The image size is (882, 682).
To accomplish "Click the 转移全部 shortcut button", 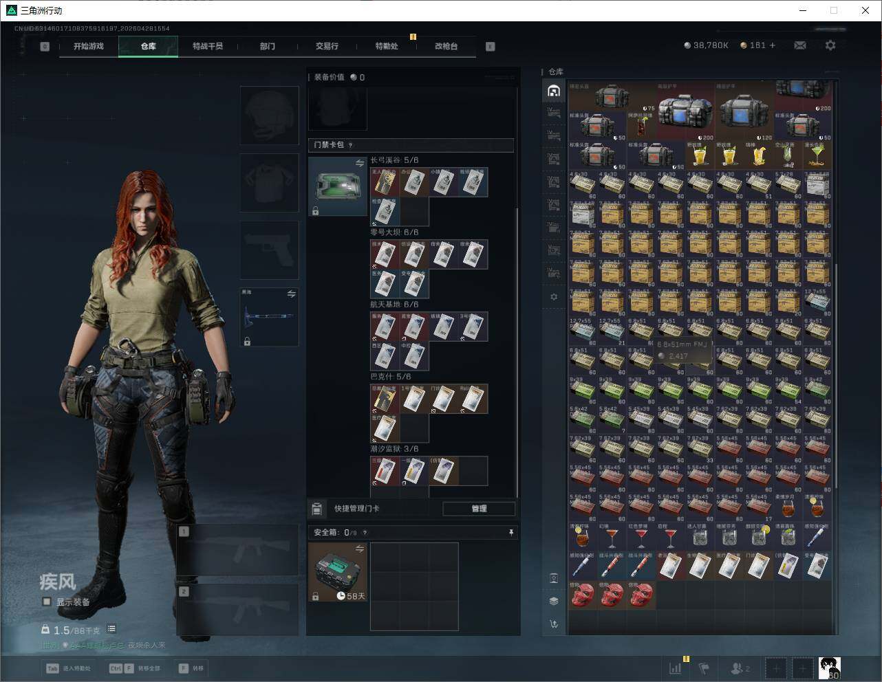I will [x=135, y=668].
